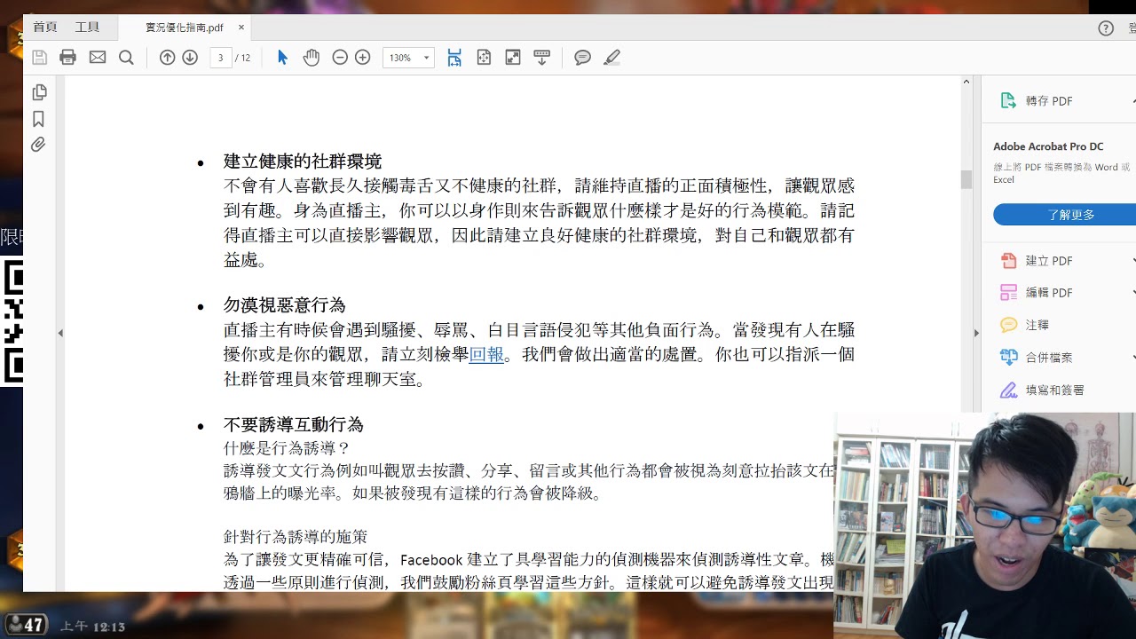Choose the Selection arrow tool
Screen dimensions: 1136x639
pyautogui.click(x=282, y=58)
